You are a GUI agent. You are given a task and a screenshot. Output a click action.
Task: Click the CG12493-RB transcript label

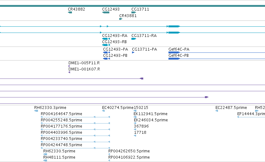point(114,42)
